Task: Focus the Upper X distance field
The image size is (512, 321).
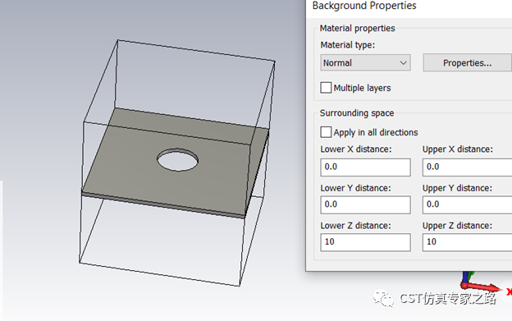Action: 467,167
